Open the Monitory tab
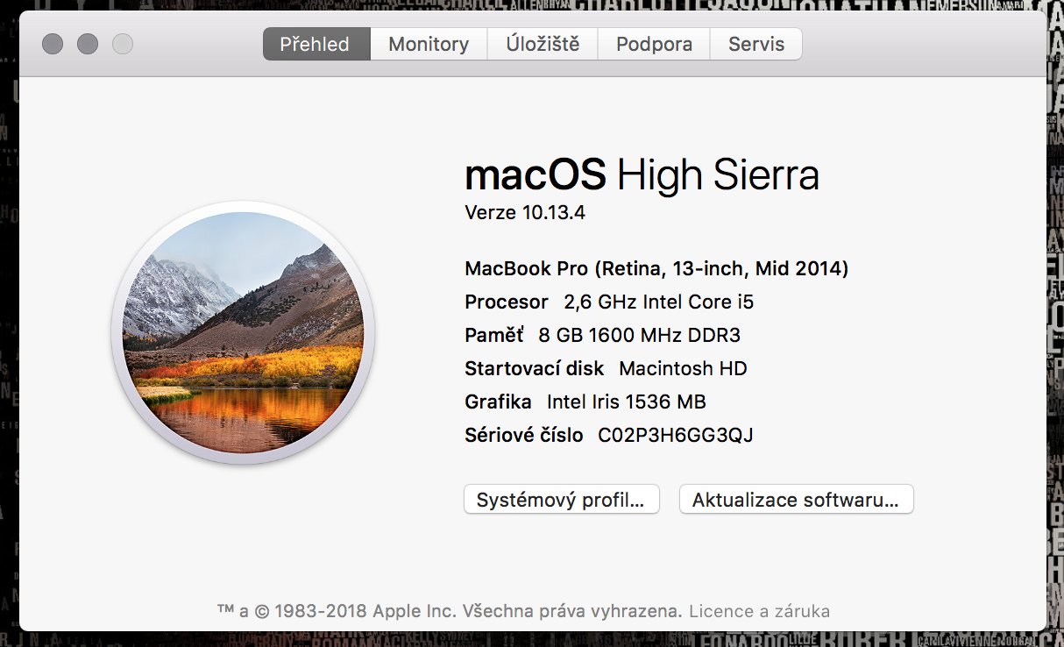Viewport: 1064px width, 647px height. [429, 44]
